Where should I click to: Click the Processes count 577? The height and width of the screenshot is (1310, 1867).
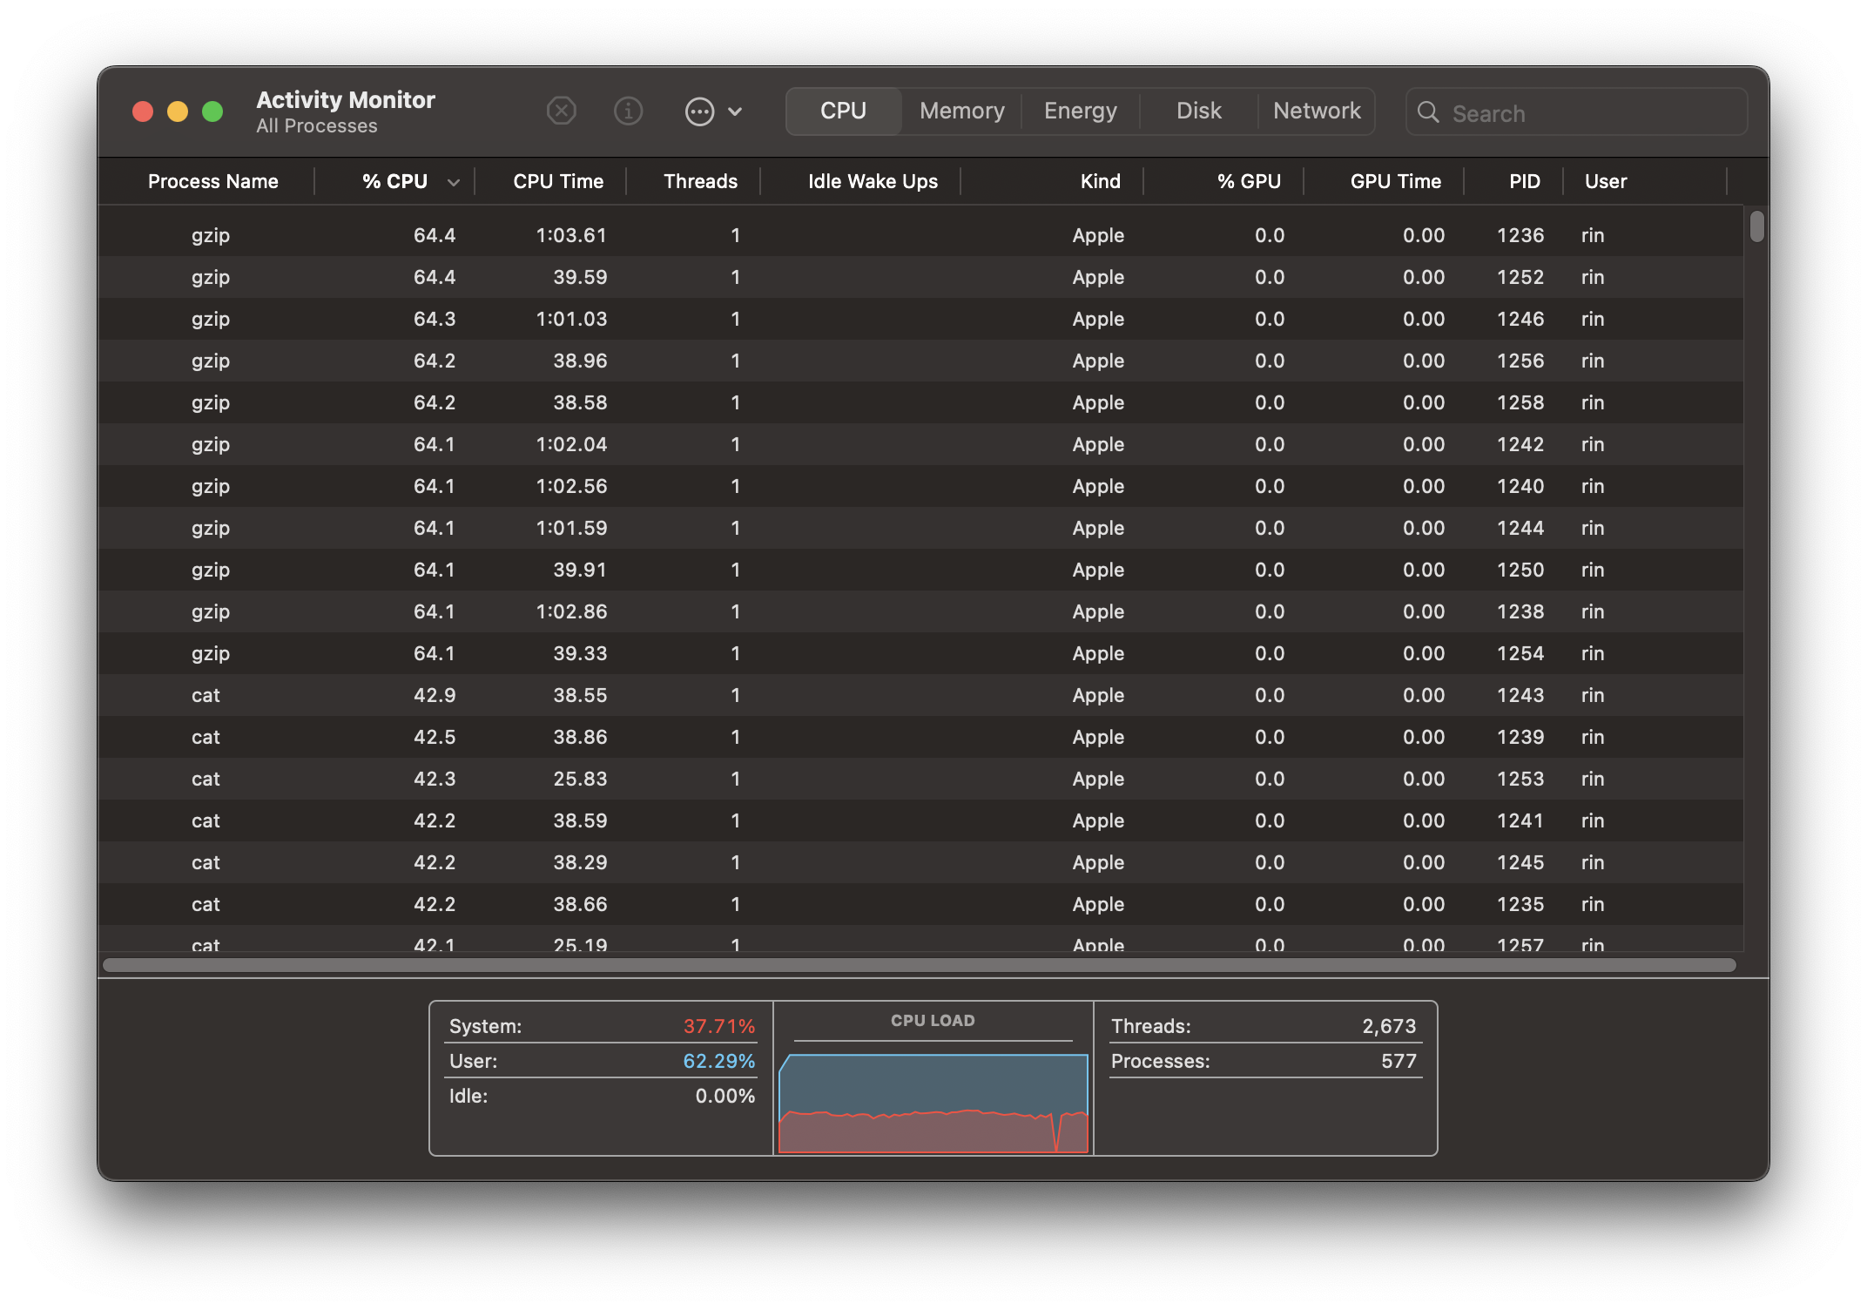pyautogui.click(x=1399, y=1061)
